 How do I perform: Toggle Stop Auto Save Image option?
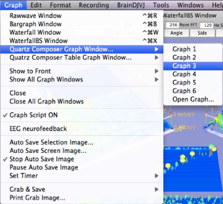point(82,159)
